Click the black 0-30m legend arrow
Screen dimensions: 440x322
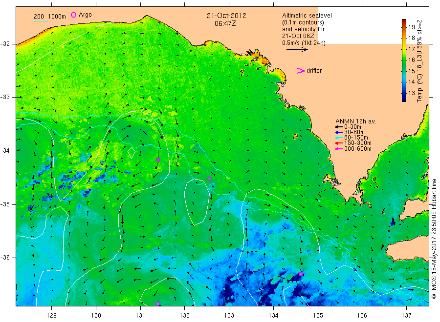point(339,127)
